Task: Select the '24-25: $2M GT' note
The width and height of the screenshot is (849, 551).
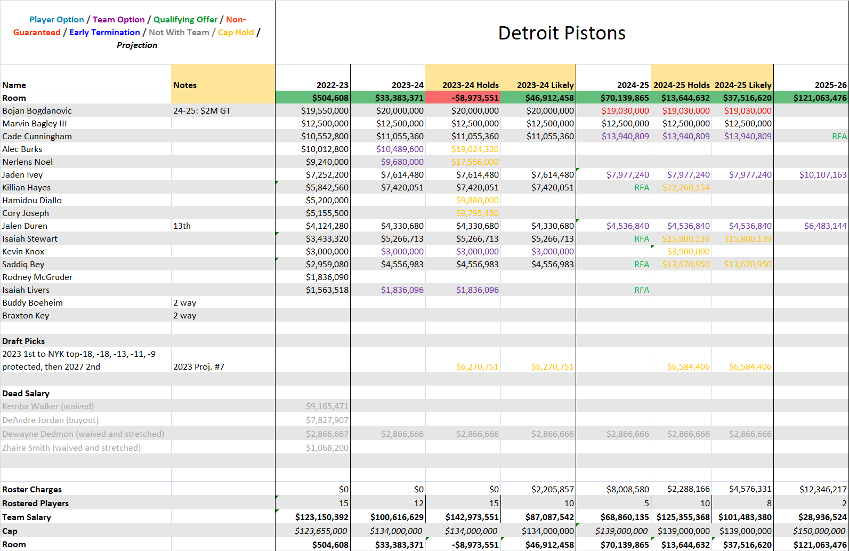Action: (x=202, y=110)
